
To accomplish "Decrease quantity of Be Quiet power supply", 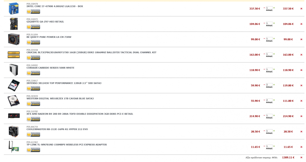I will (264, 39).
